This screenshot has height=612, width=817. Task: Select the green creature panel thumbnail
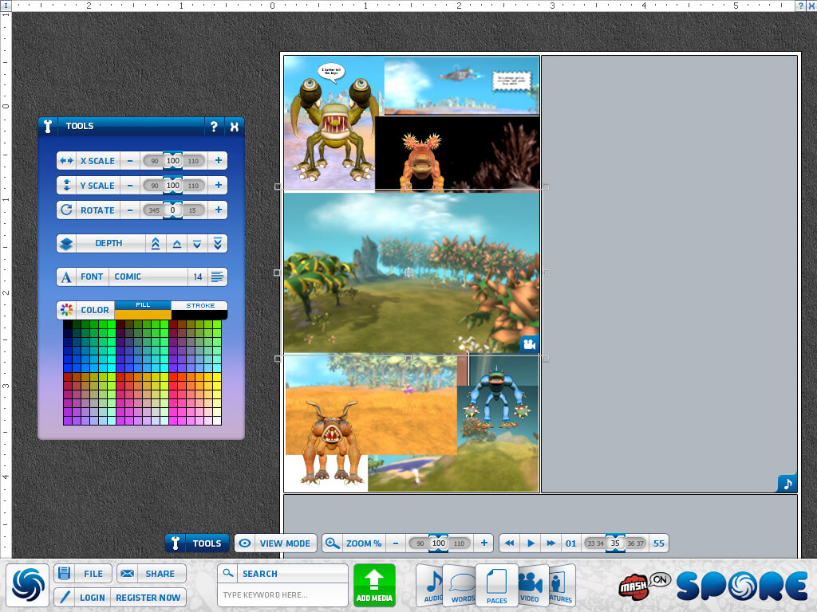334,130
